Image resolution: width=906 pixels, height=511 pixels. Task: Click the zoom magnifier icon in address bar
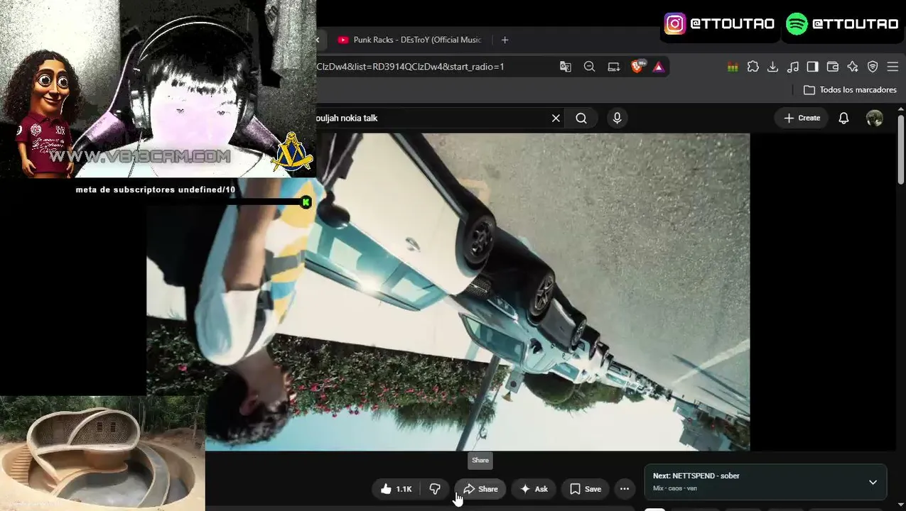[x=590, y=67]
